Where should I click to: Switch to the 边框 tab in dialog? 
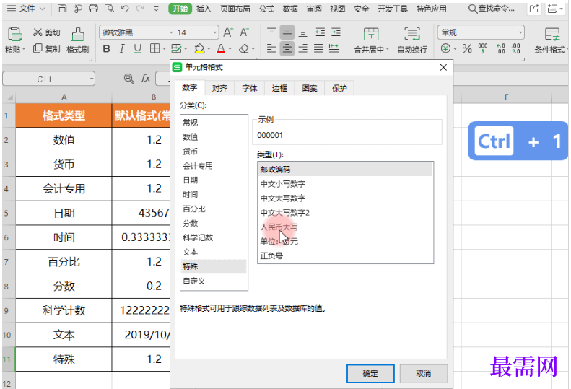(x=279, y=88)
